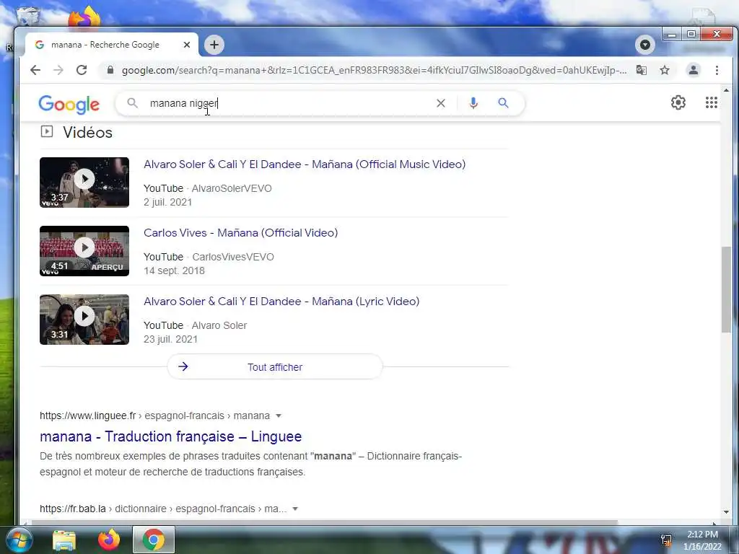
Task: Reload the current Google page
Action: click(82, 70)
